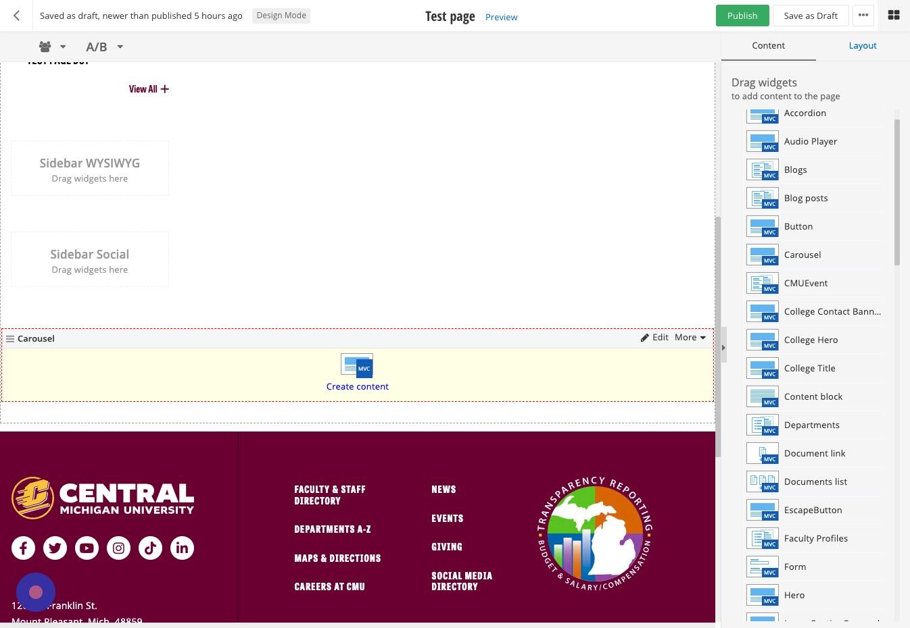Viewport: 910px width, 628px height.
Task: Select the Document link widget icon
Action: [763, 453]
